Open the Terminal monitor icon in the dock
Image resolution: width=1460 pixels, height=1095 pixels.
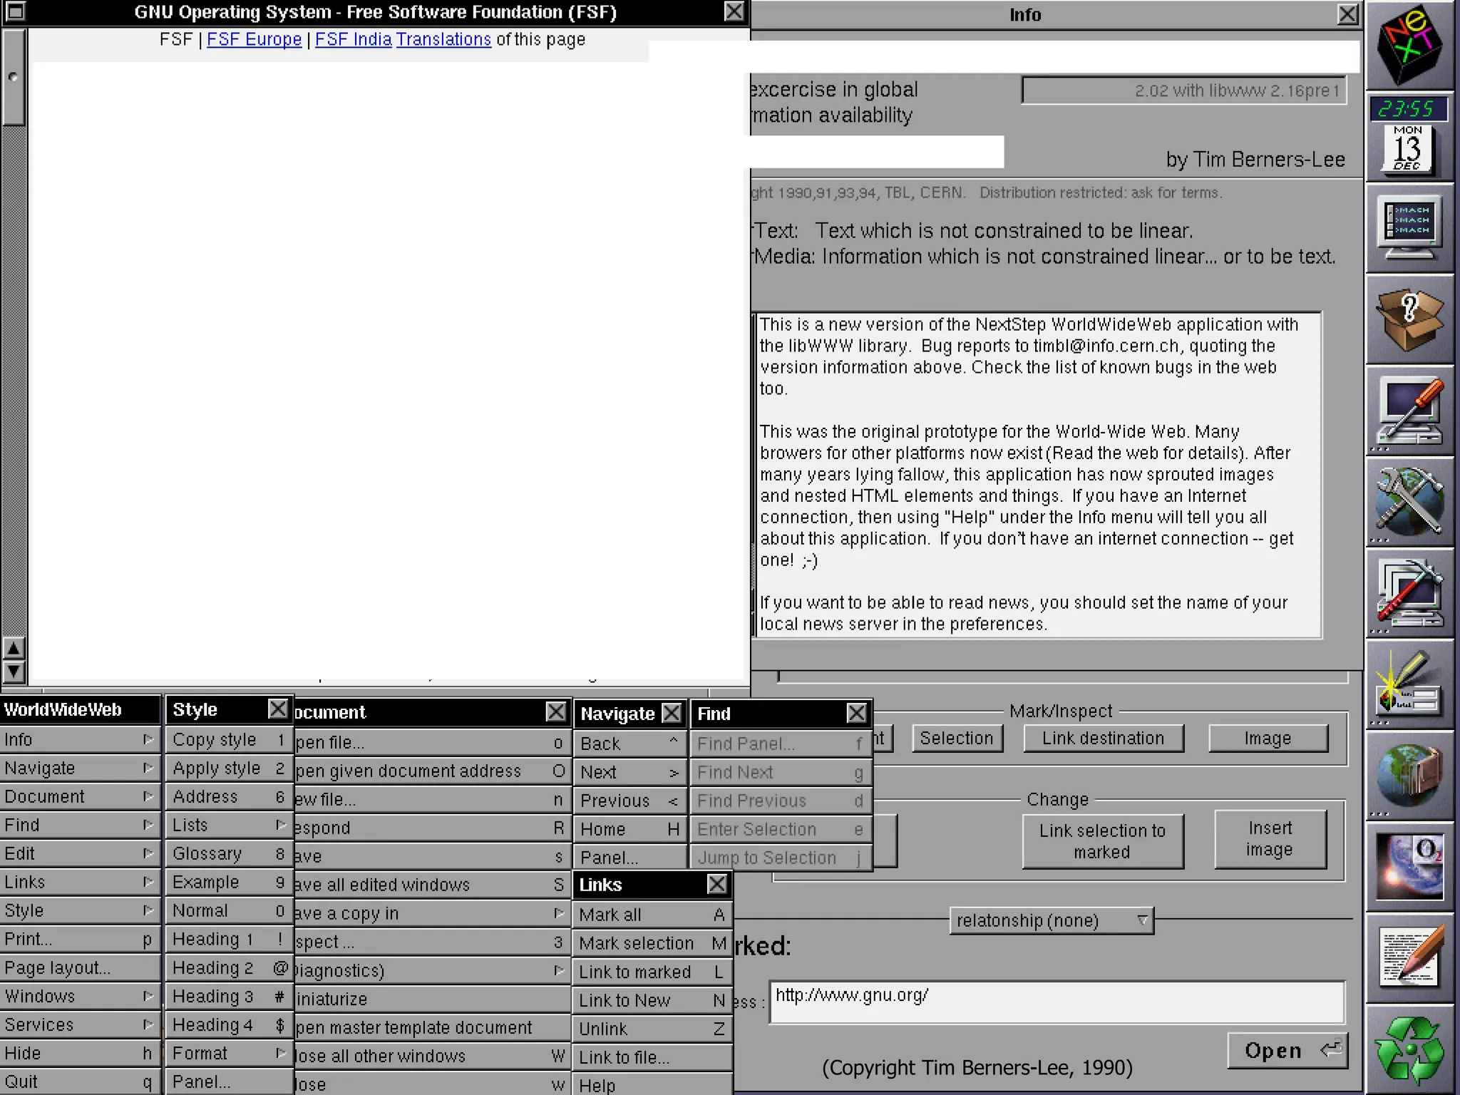coord(1409,228)
